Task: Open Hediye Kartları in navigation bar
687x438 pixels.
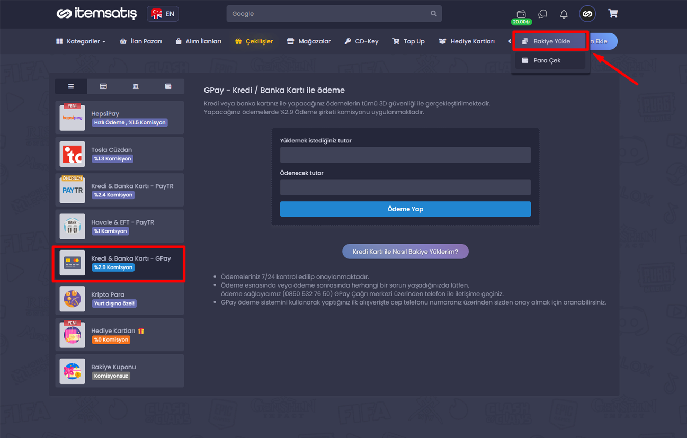Action: (x=467, y=41)
